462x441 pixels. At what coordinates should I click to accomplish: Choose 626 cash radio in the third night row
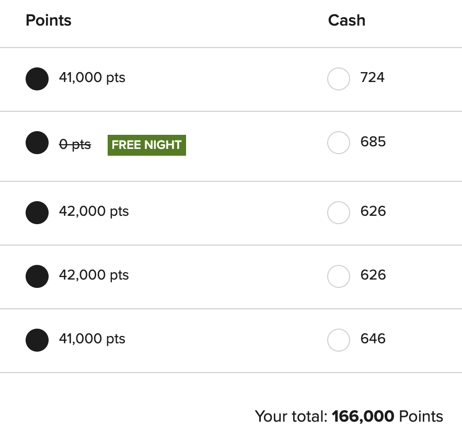(338, 213)
